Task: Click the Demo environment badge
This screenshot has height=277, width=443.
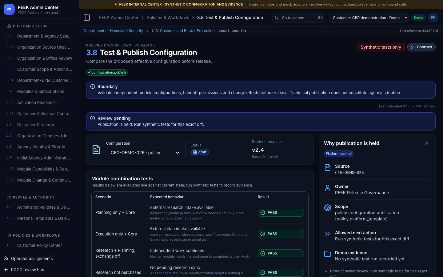Action: (x=418, y=18)
